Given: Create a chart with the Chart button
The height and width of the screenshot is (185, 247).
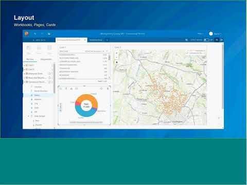Looking at the screenshot, I should pyautogui.click(x=39, y=49).
